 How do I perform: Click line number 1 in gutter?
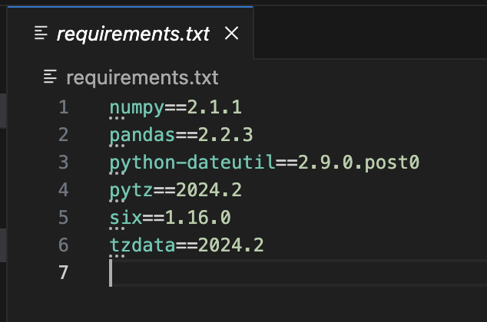coord(63,107)
